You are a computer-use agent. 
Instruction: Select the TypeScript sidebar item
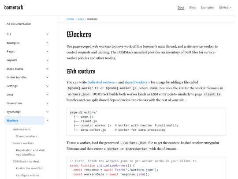[x=14, y=112]
